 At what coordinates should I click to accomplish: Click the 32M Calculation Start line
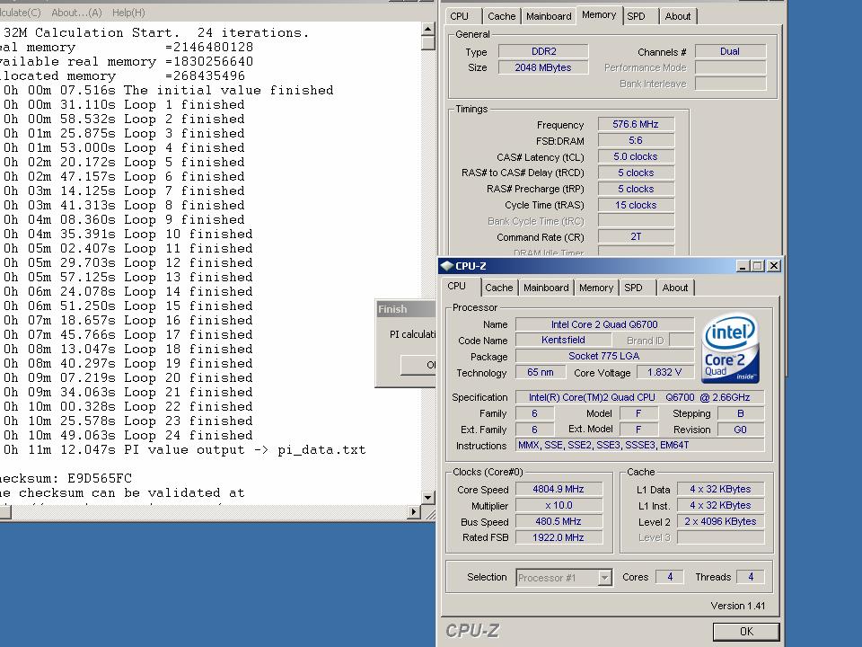[155, 33]
